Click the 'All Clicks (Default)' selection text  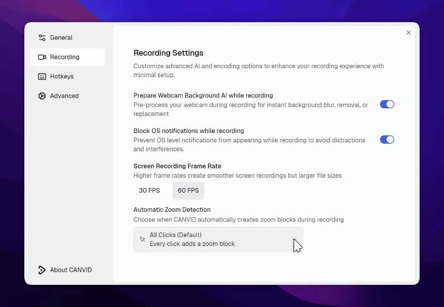[175, 235]
